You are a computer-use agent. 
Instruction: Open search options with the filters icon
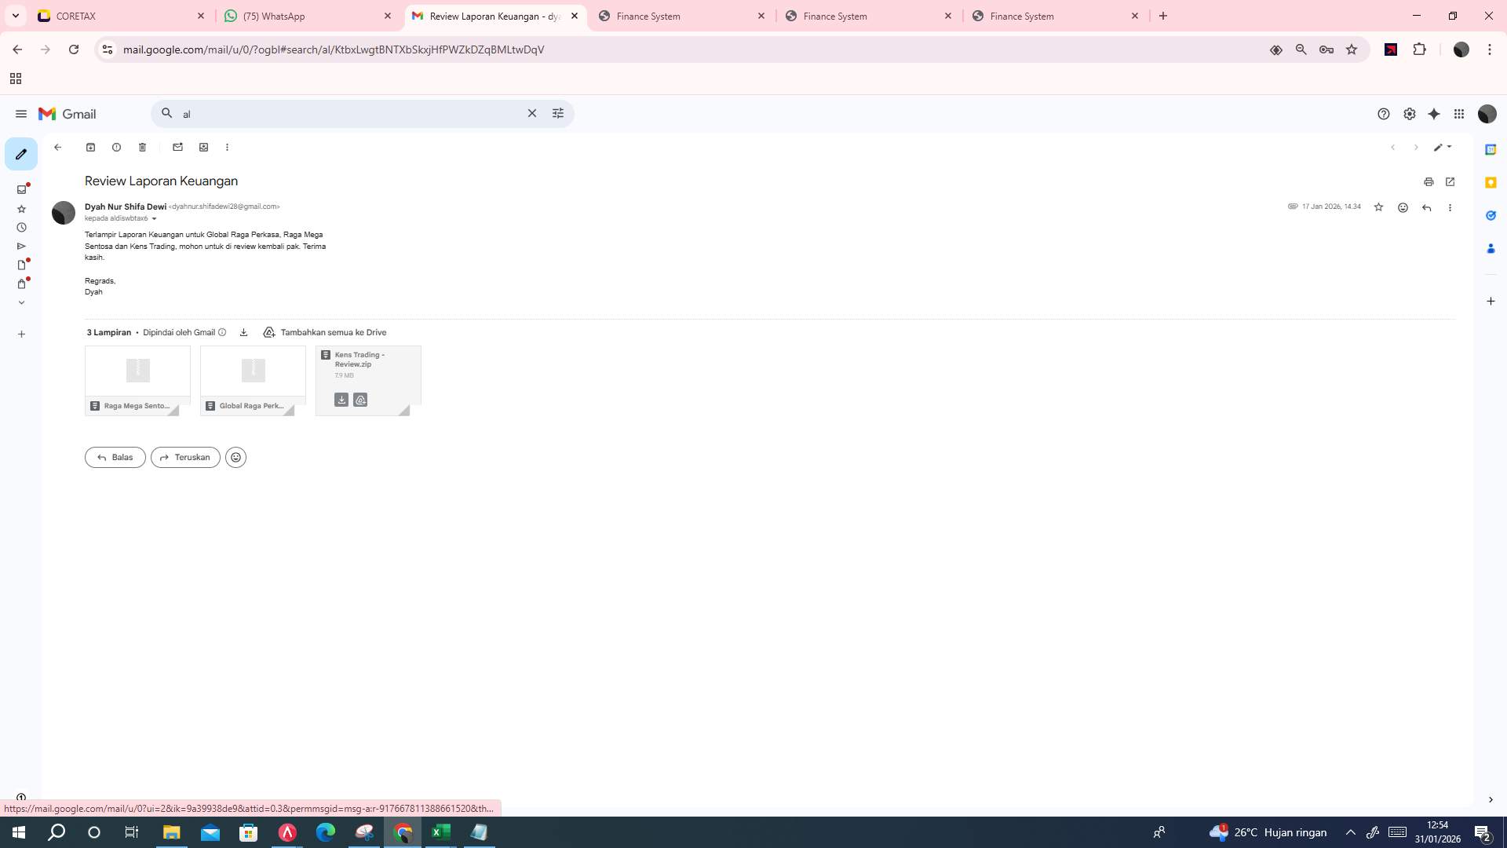click(x=558, y=113)
